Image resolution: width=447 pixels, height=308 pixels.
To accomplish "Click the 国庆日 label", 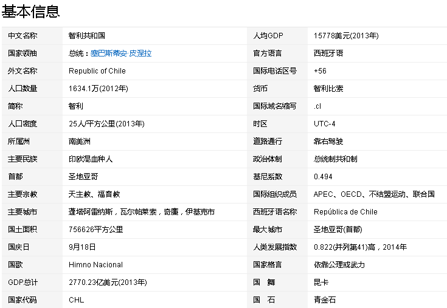I will pyautogui.click(x=19, y=247).
